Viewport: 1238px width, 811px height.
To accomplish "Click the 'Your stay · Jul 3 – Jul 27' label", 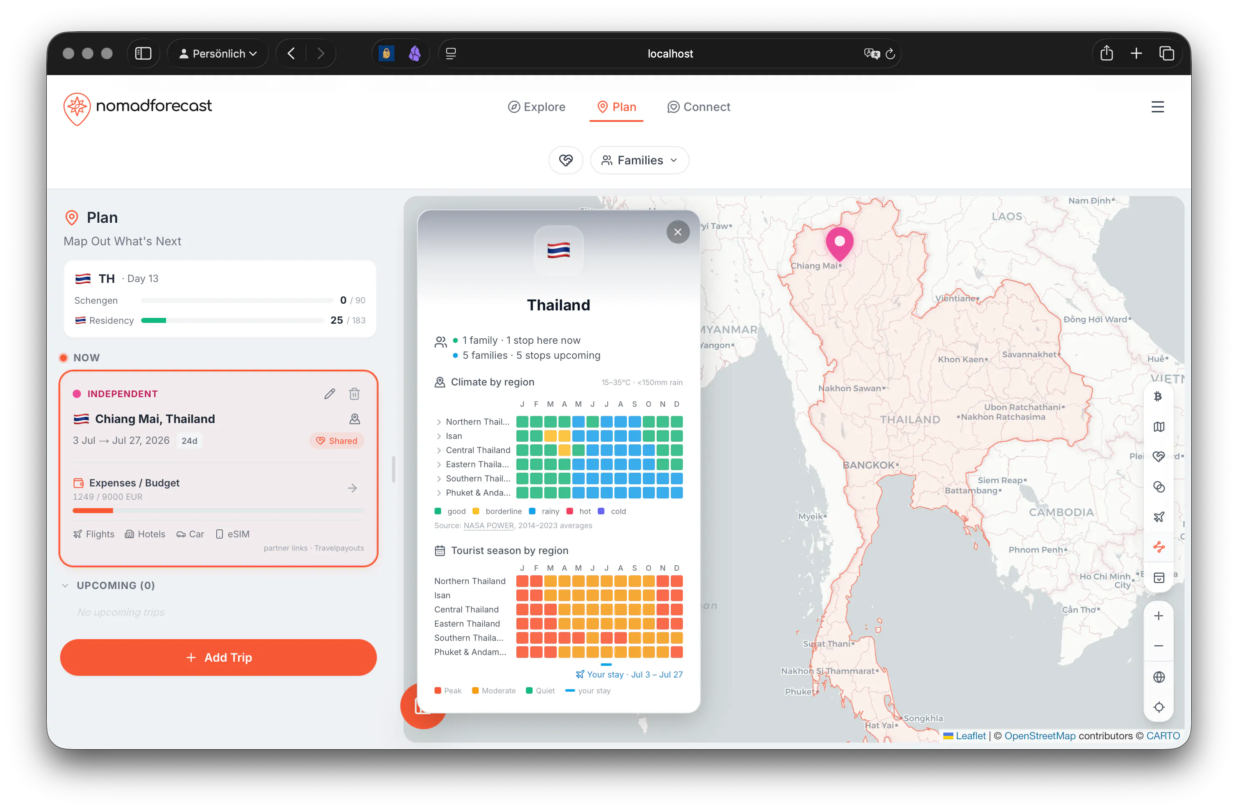I will pyautogui.click(x=629, y=674).
